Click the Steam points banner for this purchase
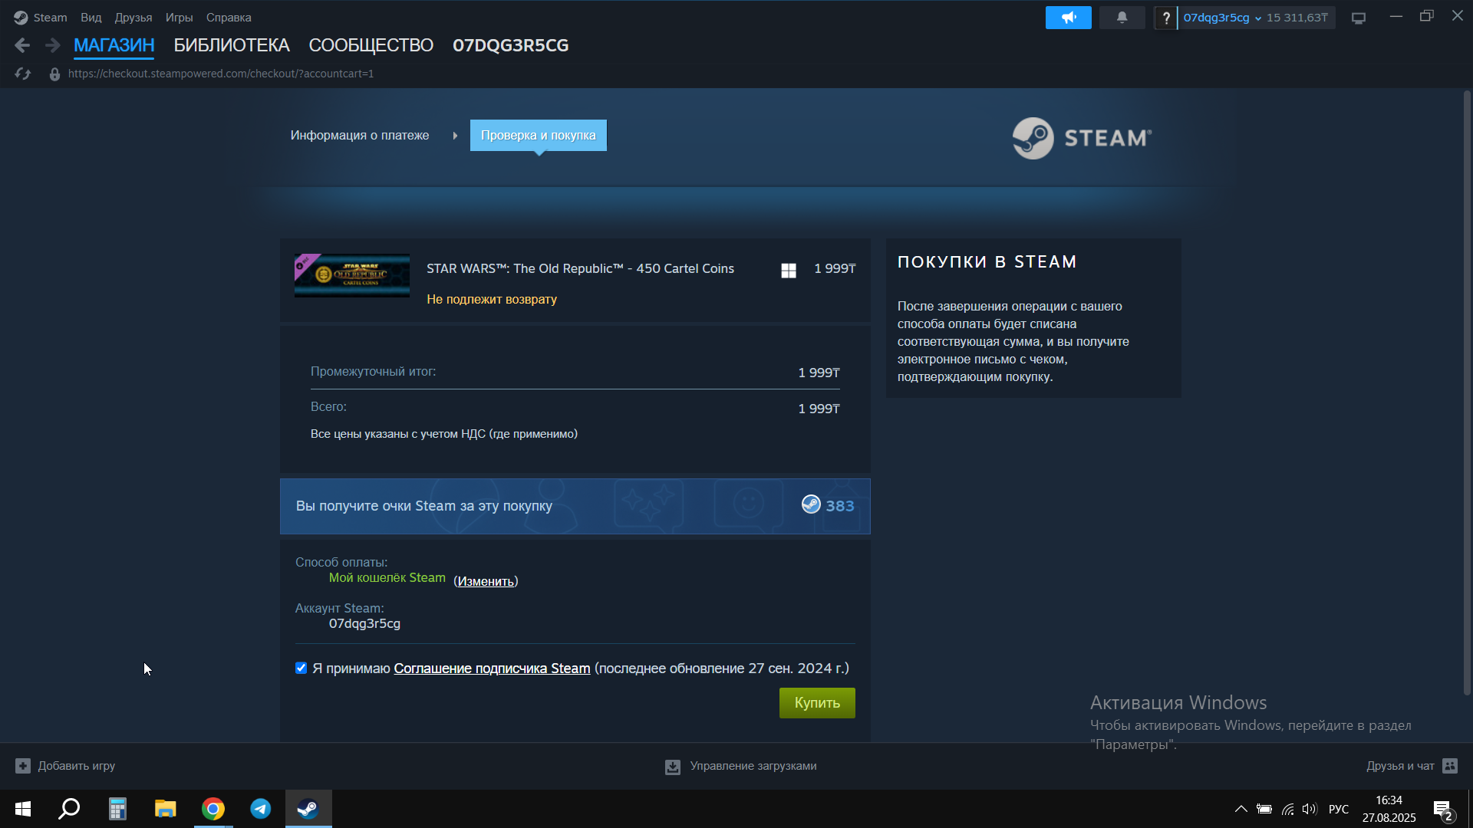Screen dimensions: 1473x828 coord(575,506)
